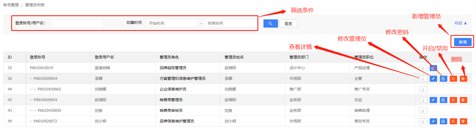Open the 开始时间 start date picker
The image size is (476, 135).
point(171,23)
